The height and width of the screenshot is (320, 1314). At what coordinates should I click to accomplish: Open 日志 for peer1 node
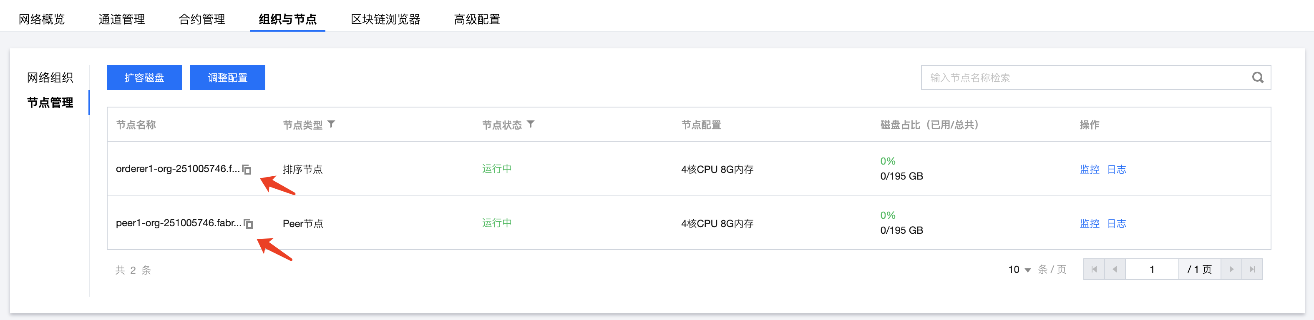(1116, 224)
